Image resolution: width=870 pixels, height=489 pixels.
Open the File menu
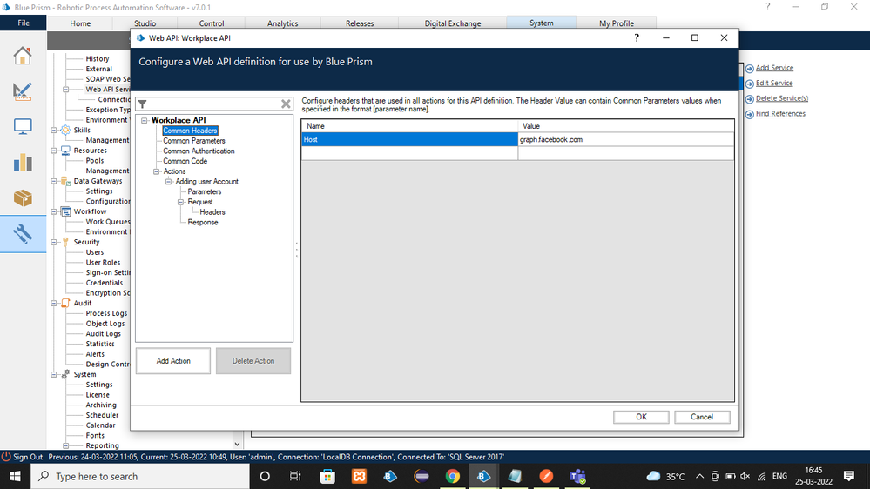[24, 23]
